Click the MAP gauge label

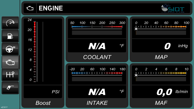161,57
